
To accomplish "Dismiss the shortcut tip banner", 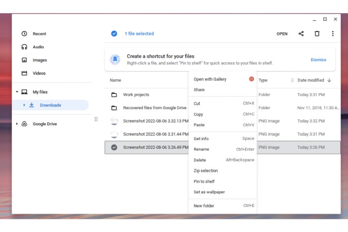I will pyautogui.click(x=318, y=60).
